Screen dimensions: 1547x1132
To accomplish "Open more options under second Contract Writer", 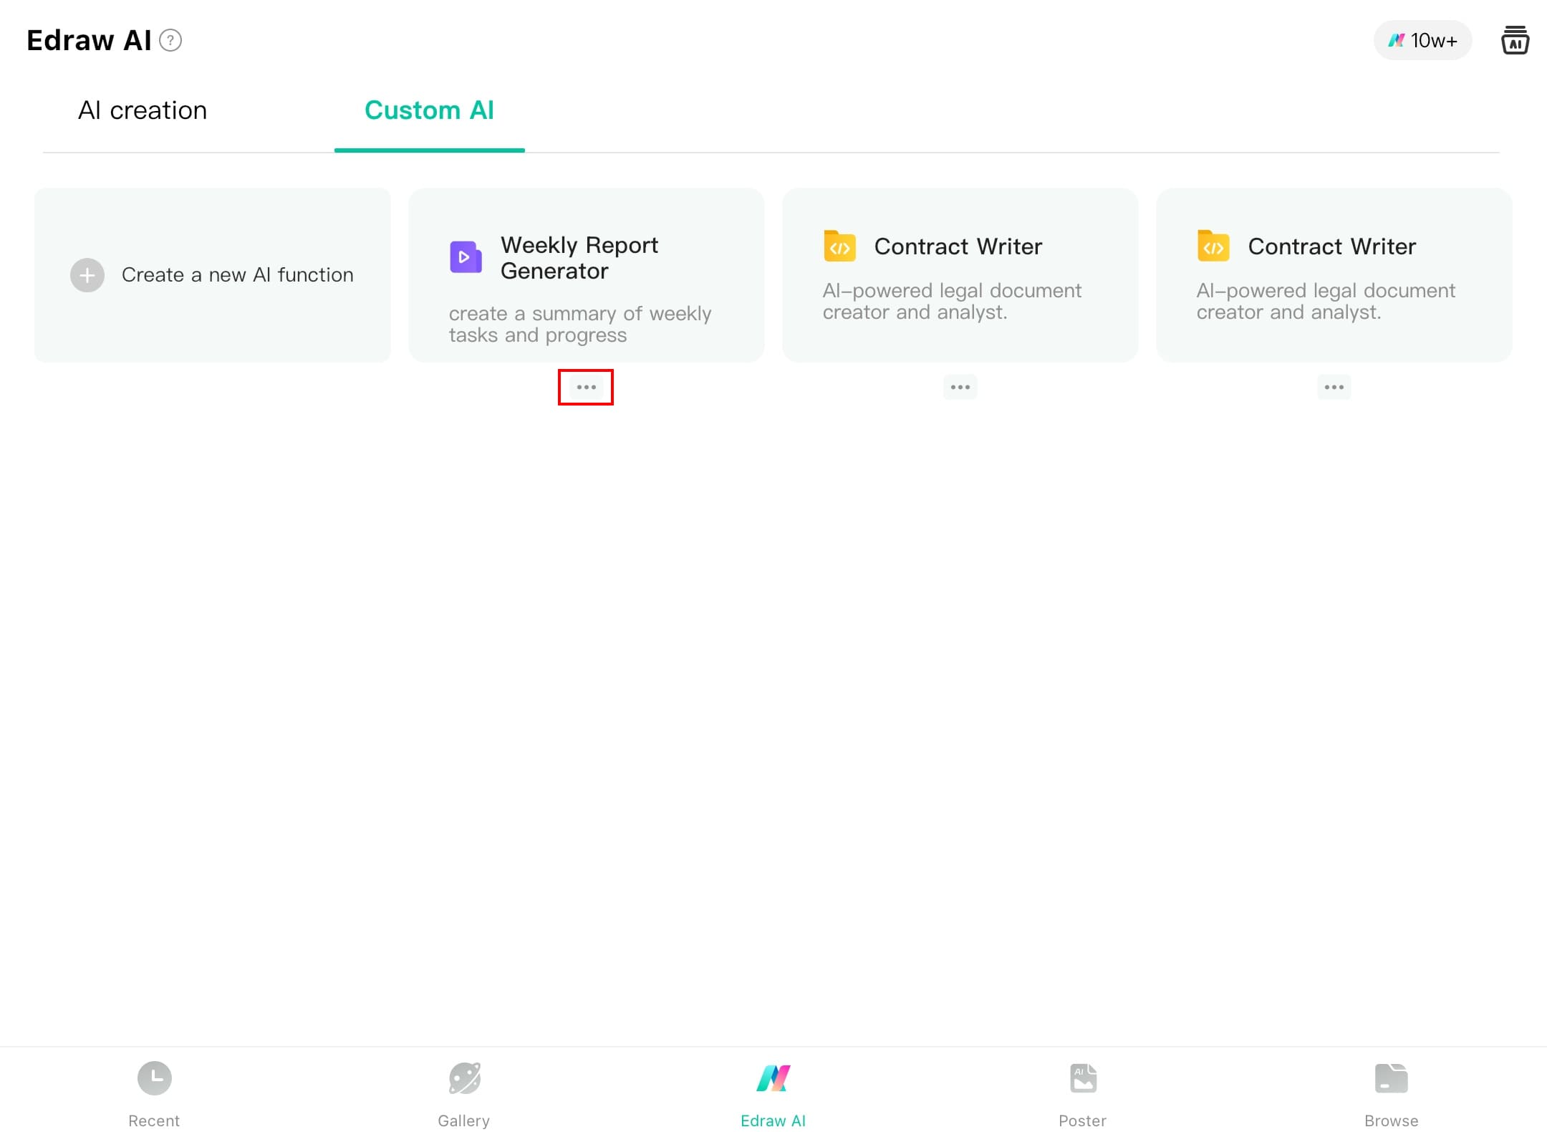I will point(1334,387).
